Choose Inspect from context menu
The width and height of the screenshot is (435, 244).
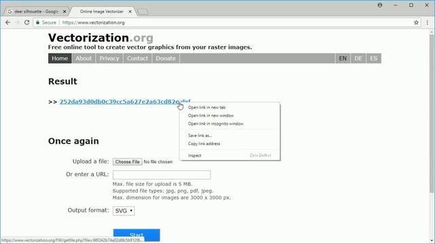coord(230,155)
